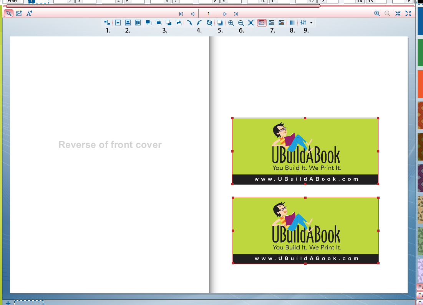This screenshot has height=305, width=423.
Task: Click the zoom-out magnifier in the edit toolbar
Action: (241, 23)
